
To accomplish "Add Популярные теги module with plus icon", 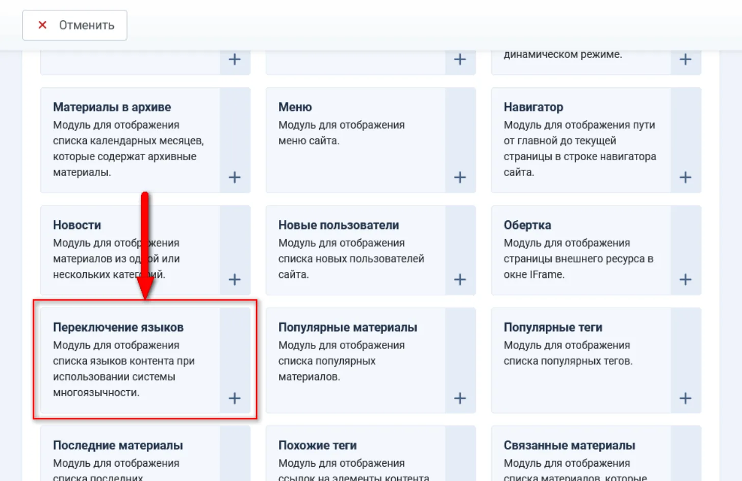I will click(x=685, y=398).
